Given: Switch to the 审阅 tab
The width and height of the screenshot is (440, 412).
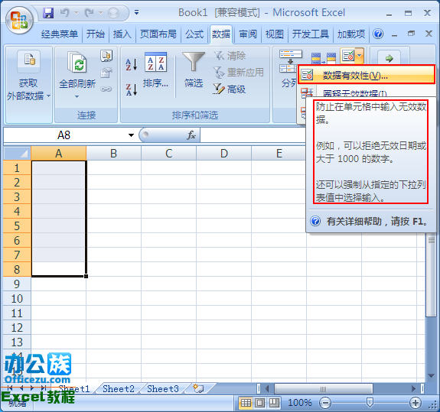Looking at the screenshot, I should coord(248,34).
